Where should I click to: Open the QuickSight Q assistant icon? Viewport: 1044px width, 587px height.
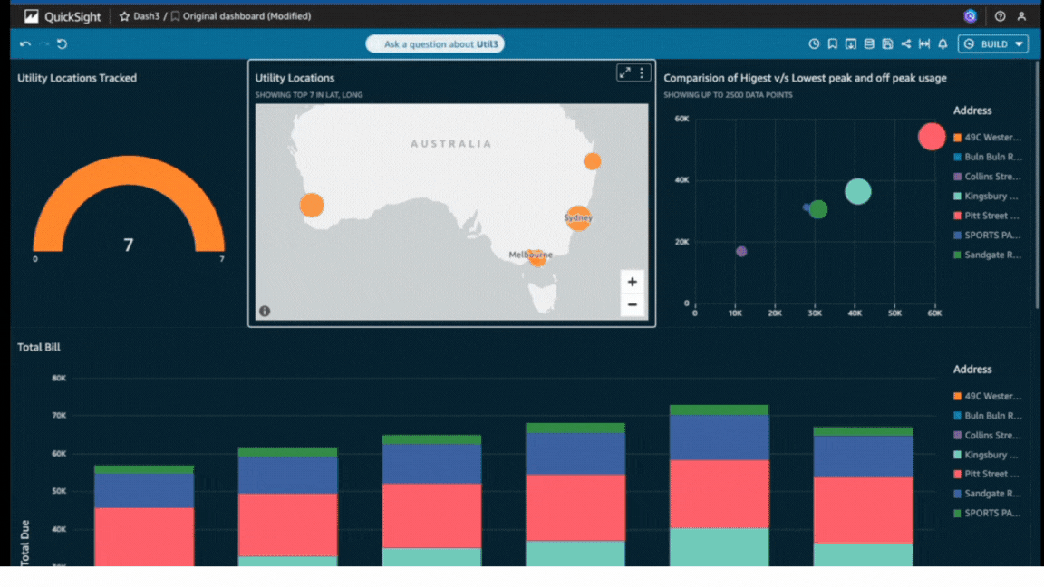pos(969,15)
